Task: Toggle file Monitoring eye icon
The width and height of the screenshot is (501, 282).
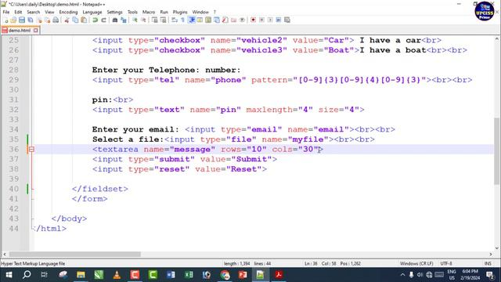Action: 242,20
